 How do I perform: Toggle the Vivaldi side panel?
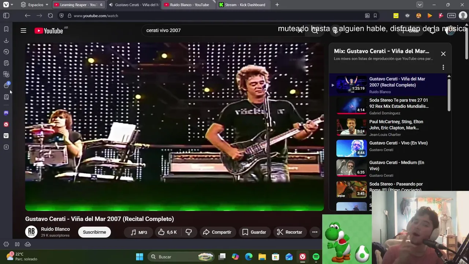pyautogui.click(x=6, y=16)
